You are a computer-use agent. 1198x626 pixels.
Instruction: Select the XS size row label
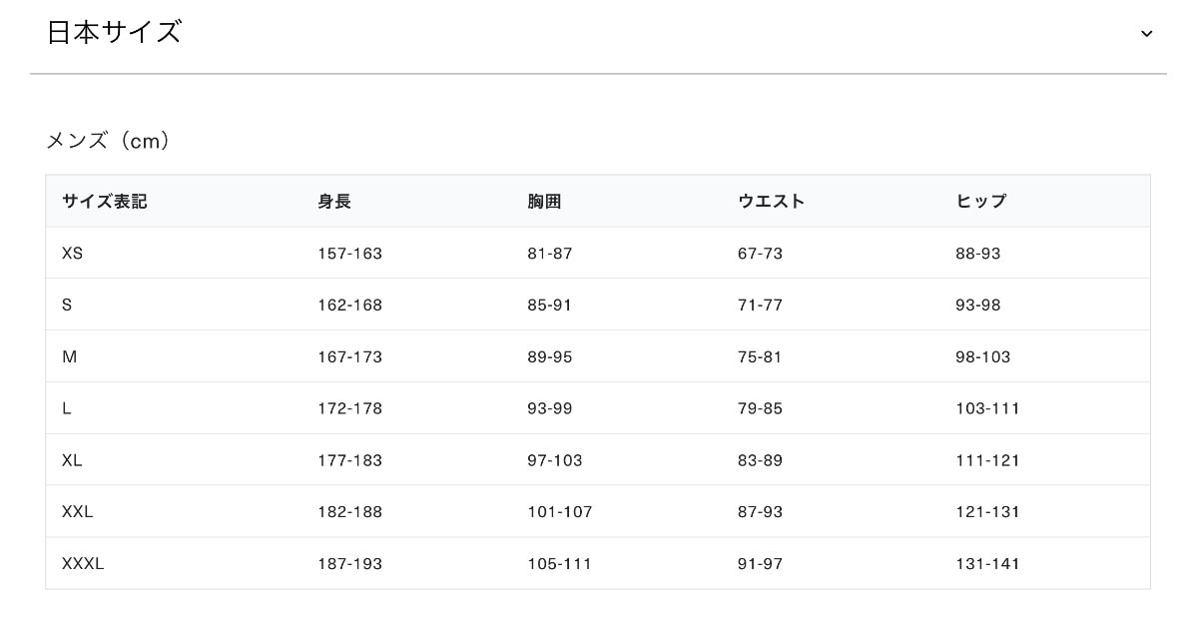72,254
